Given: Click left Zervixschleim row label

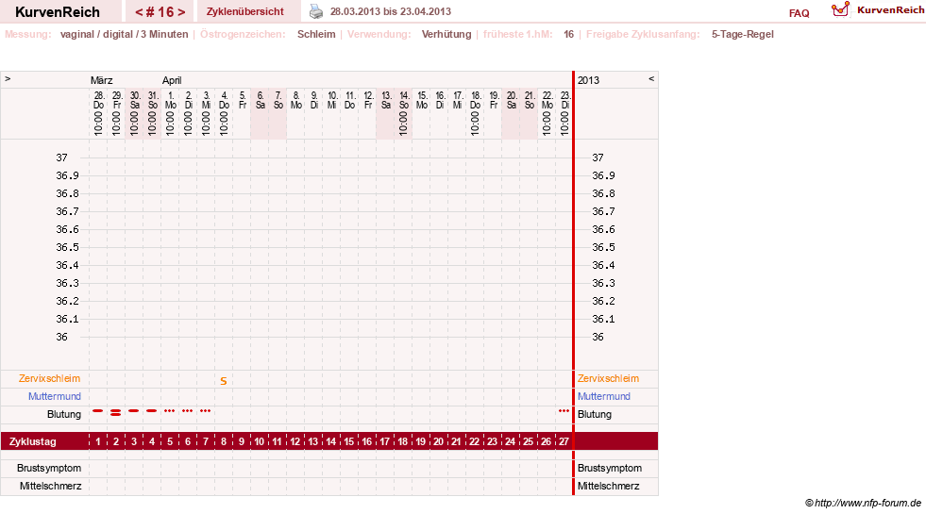Looking at the screenshot, I should [50, 378].
